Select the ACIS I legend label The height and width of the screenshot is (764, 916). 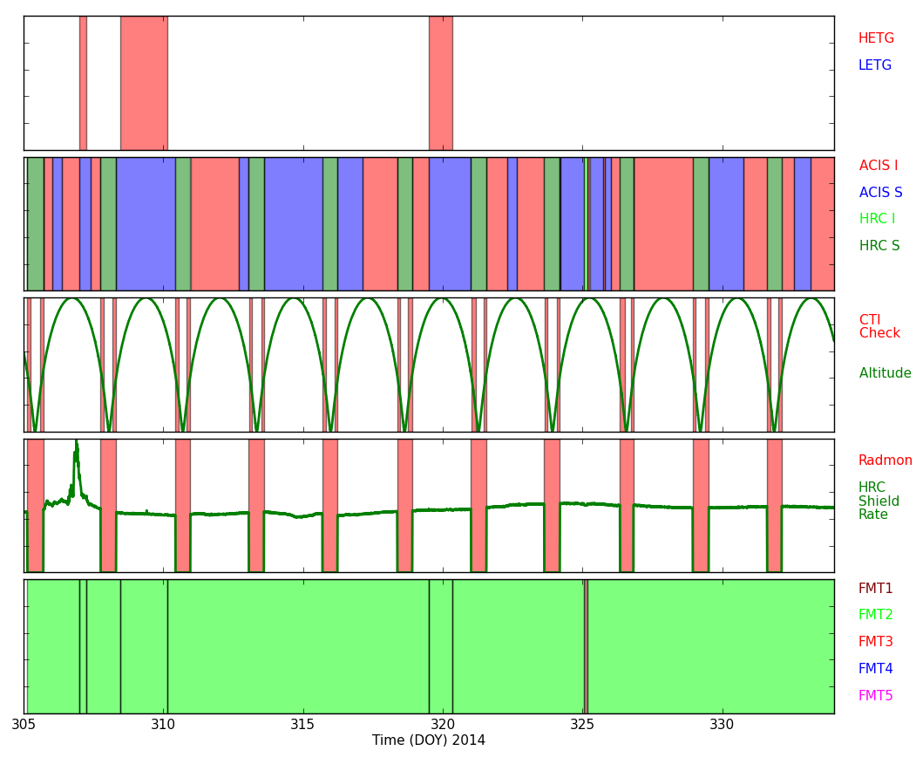click(878, 167)
